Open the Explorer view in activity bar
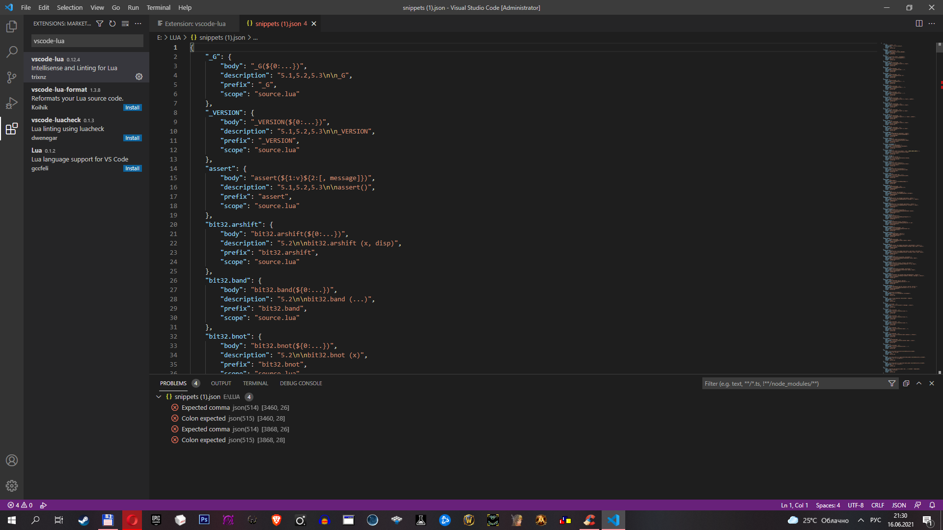The image size is (943, 530). coord(12,26)
